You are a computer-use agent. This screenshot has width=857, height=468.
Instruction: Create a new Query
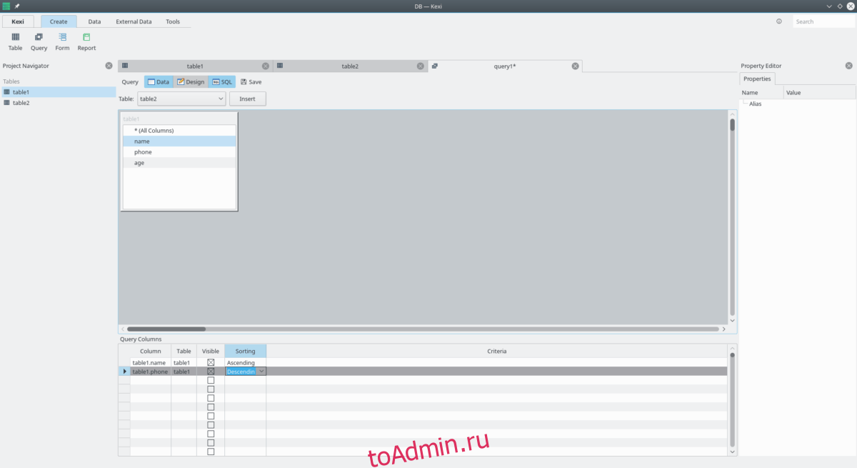point(39,41)
